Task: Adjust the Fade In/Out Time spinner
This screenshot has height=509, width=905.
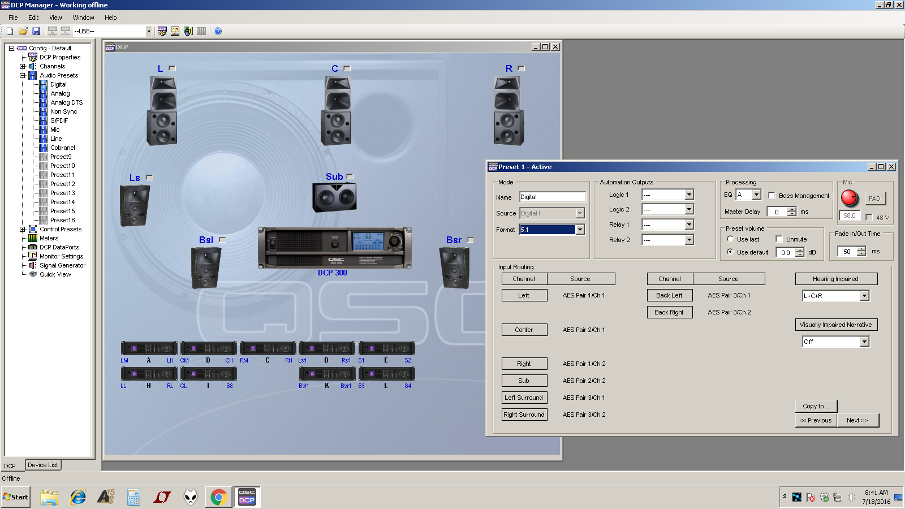Action: 861,251
